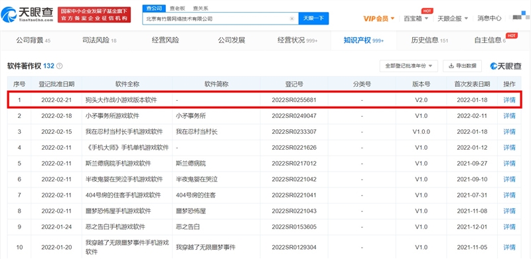Click the short name 斯兰德病院

[190, 164]
